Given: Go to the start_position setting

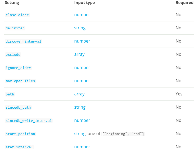Looking at the screenshot, I should 20,134.
